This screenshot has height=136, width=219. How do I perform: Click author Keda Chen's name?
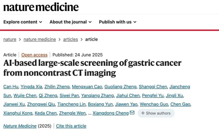coord(46,113)
